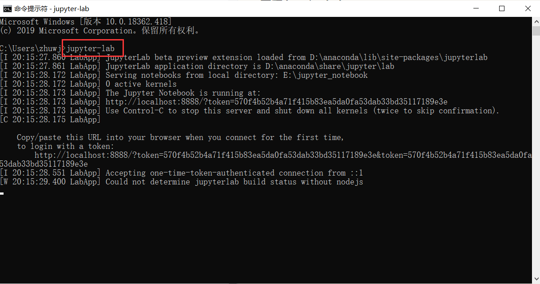Close the jupyter-lab command prompt window

(x=528, y=8)
